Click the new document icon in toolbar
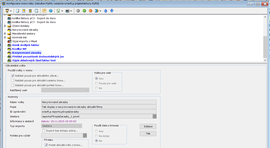 [x=17, y=11]
